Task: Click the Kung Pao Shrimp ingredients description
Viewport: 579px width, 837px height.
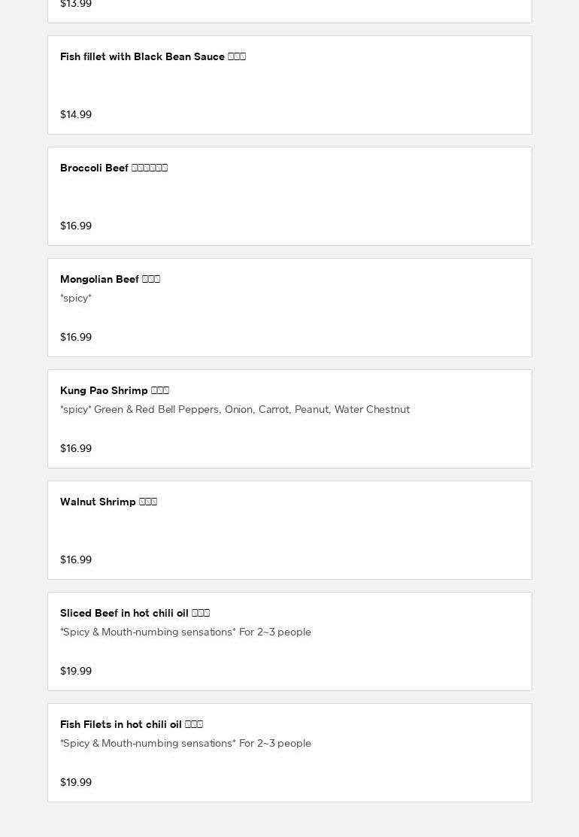Action: (x=235, y=409)
